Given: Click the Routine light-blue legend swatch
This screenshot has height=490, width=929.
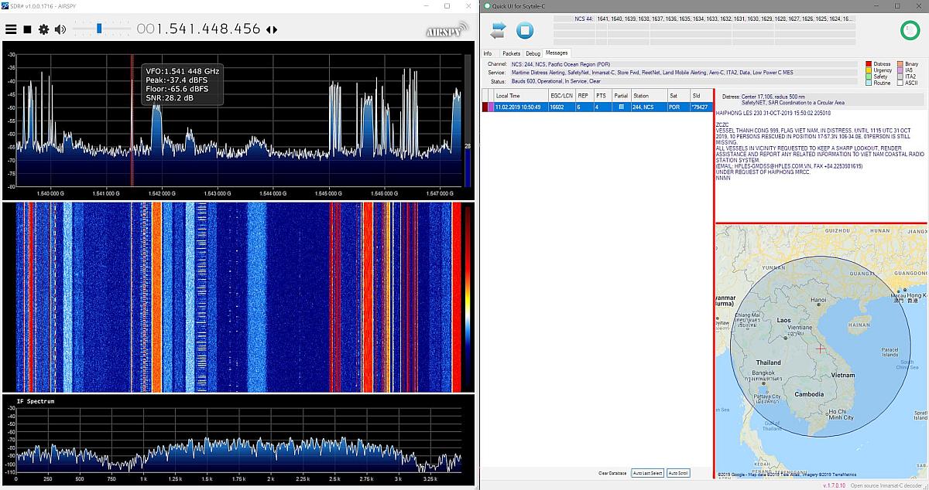Looking at the screenshot, I should tap(869, 83).
